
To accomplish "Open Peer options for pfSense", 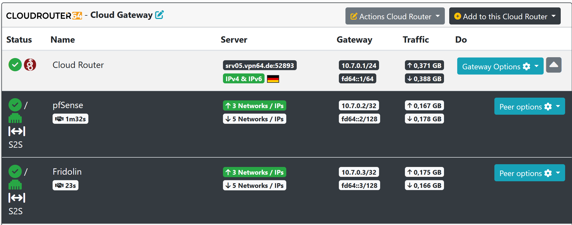I will [529, 106].
